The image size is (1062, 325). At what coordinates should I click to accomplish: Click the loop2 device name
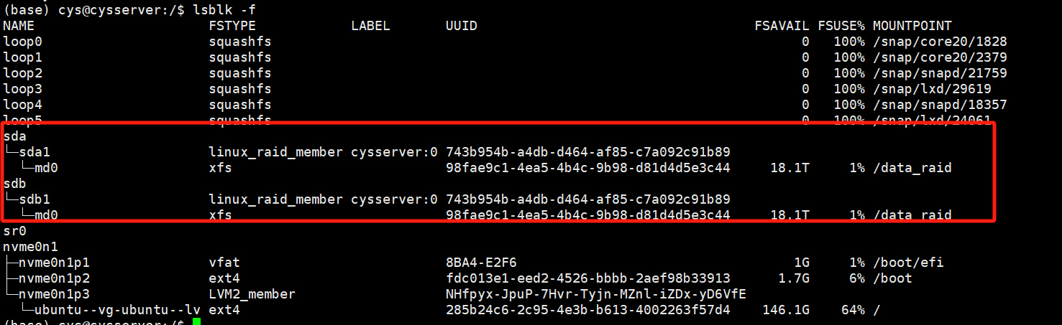click(23, 73)
